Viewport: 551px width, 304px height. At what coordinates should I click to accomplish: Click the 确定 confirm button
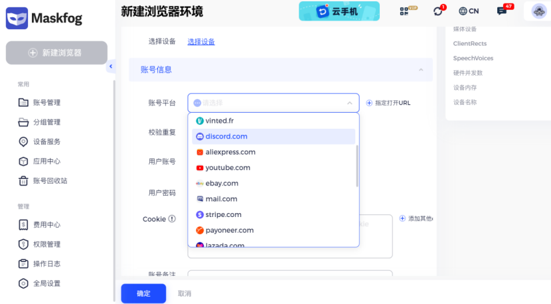[143, 293]
